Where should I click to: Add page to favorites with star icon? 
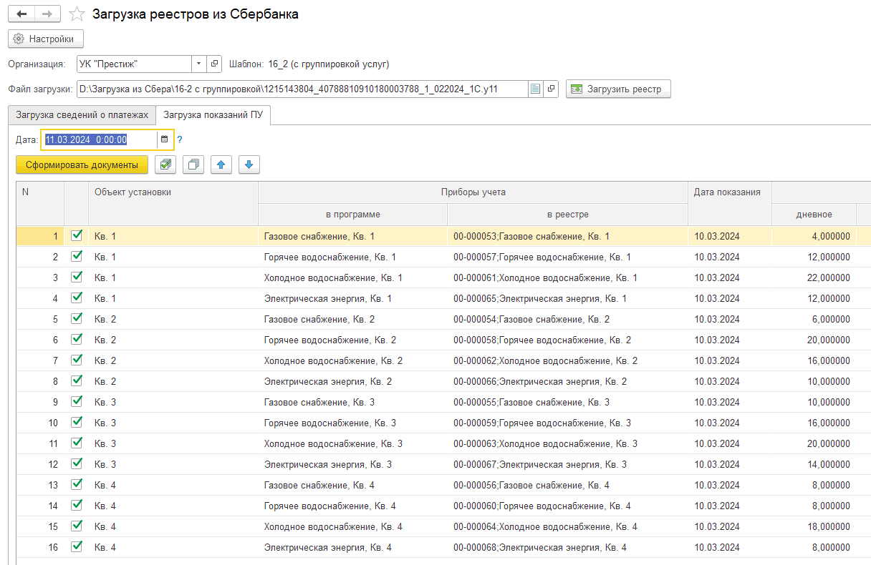point(77,15)
